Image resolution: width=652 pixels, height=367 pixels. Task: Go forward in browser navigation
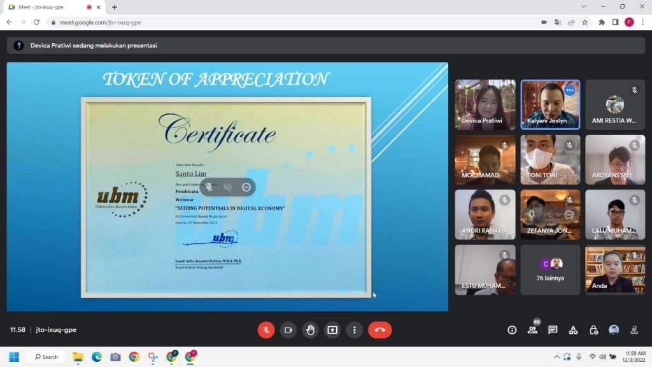23,22
